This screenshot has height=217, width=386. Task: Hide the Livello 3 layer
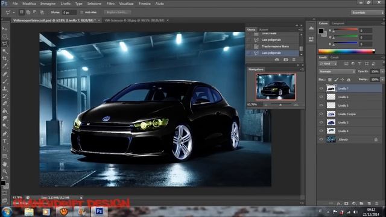pos(321,122)
